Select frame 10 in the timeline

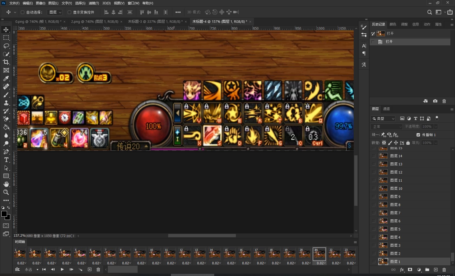155,254
